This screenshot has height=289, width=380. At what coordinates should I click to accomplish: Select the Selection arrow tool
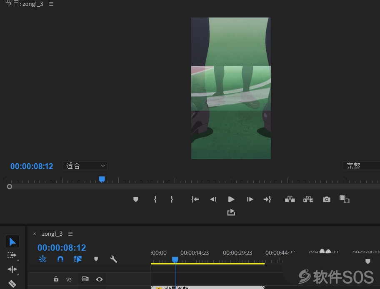pos(12,242)
